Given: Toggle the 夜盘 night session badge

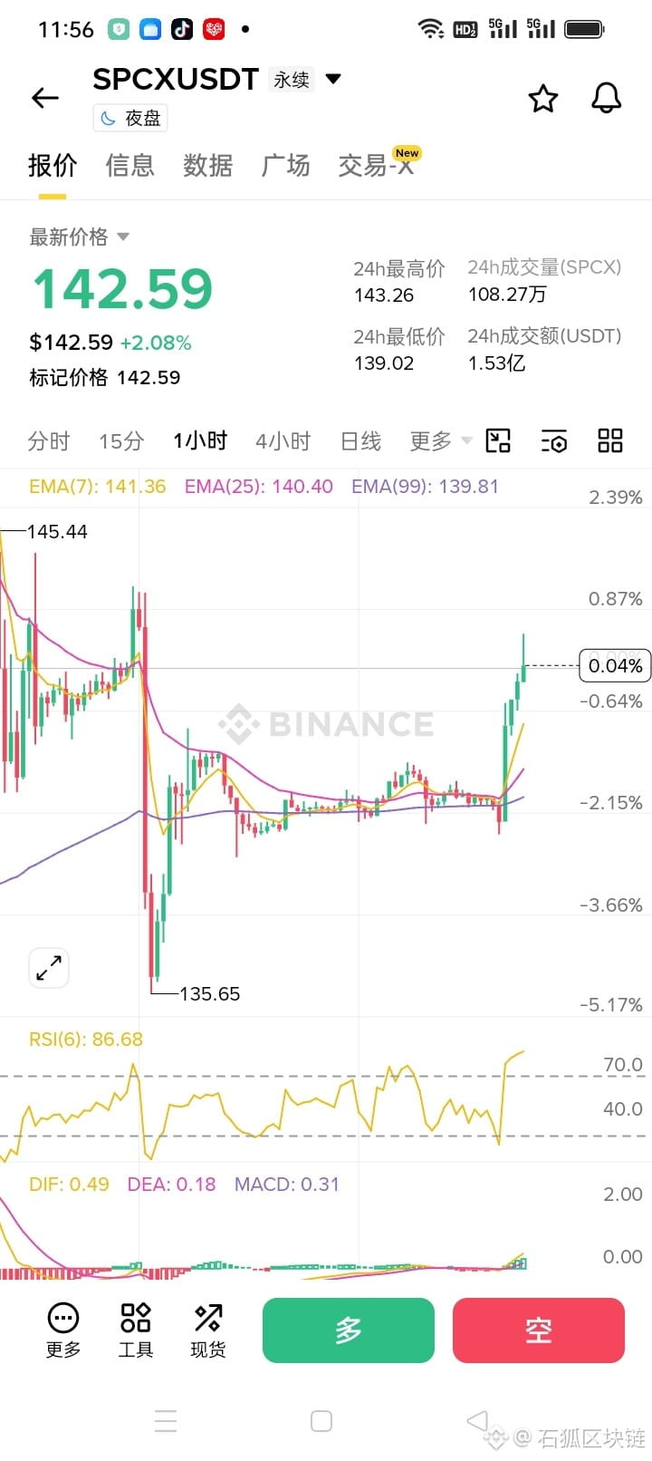Looking at the screenshot, I should pyautogui.click(x=130, y=119).
